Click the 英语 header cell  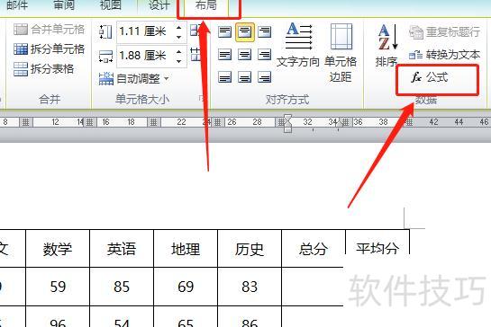[122, 249]
